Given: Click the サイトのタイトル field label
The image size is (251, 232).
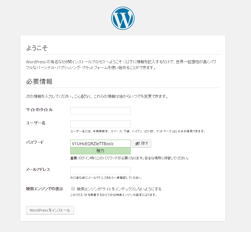Looking at the screenshot, I should pos(39,110).
